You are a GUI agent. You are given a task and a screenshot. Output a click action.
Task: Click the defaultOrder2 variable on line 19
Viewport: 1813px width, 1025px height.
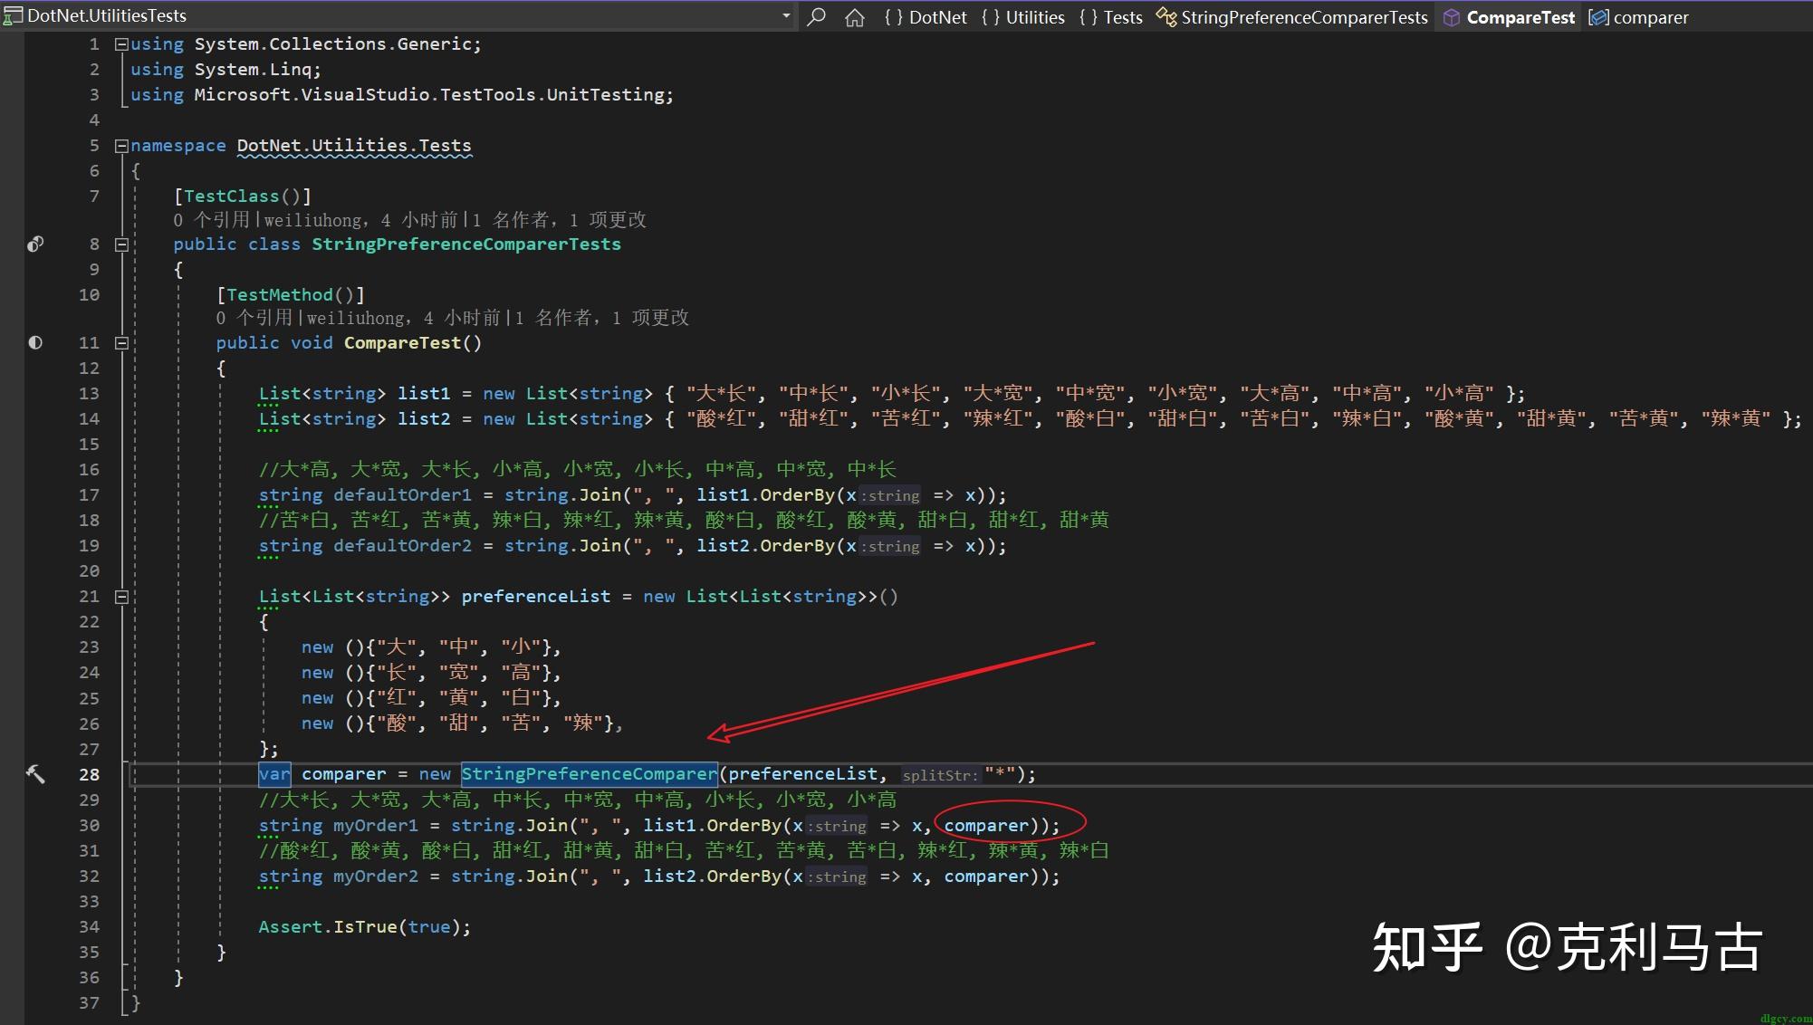coord(402,546)
